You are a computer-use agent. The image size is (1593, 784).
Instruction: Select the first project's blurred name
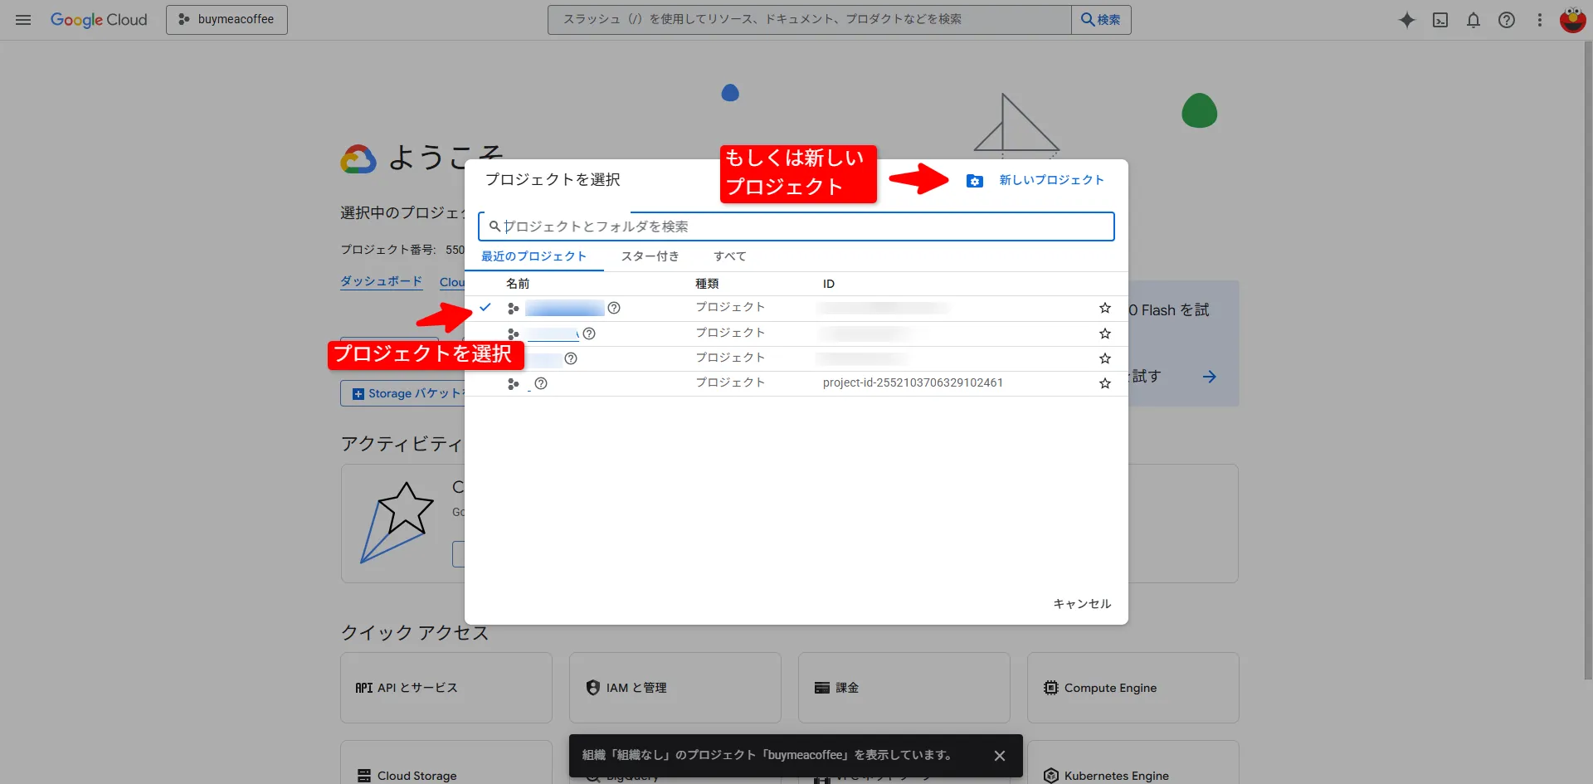point(565,309)
